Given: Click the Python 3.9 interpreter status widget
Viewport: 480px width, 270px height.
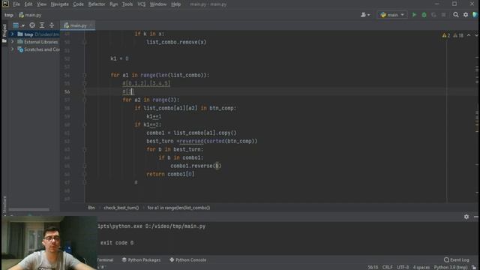Looking at the screenshot, I should point(450,267).
